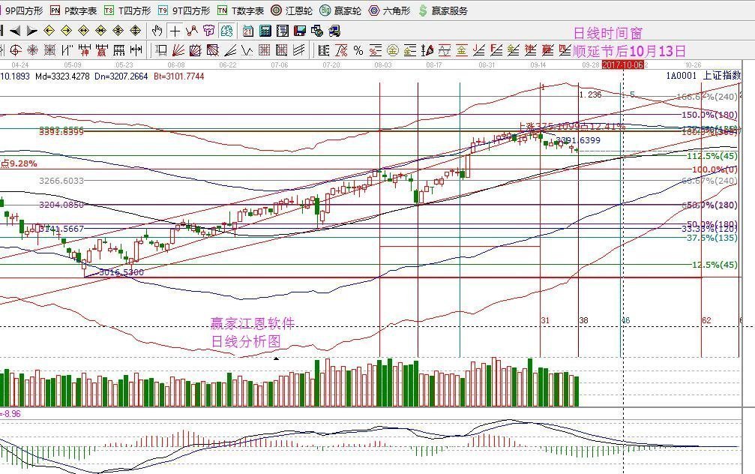Screen dimensions: 755x474
Task: Select the crosshair cursor tool
Action: 175,31
